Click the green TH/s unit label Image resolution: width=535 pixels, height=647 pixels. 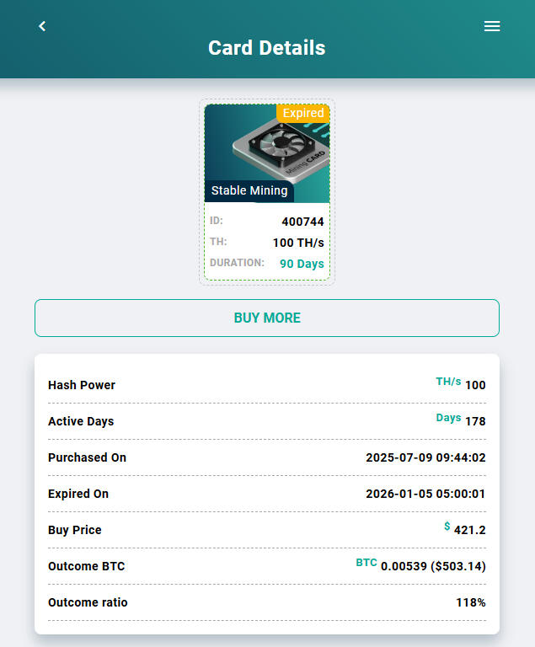(x=448, y=382)
